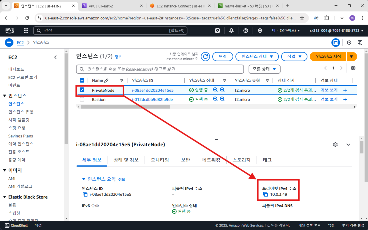Click the AWS logo home icon
The width and height of the screenshot is (368, 230).
(10, 31)
